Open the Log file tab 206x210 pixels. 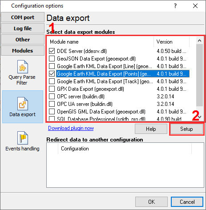click(23, 28)
